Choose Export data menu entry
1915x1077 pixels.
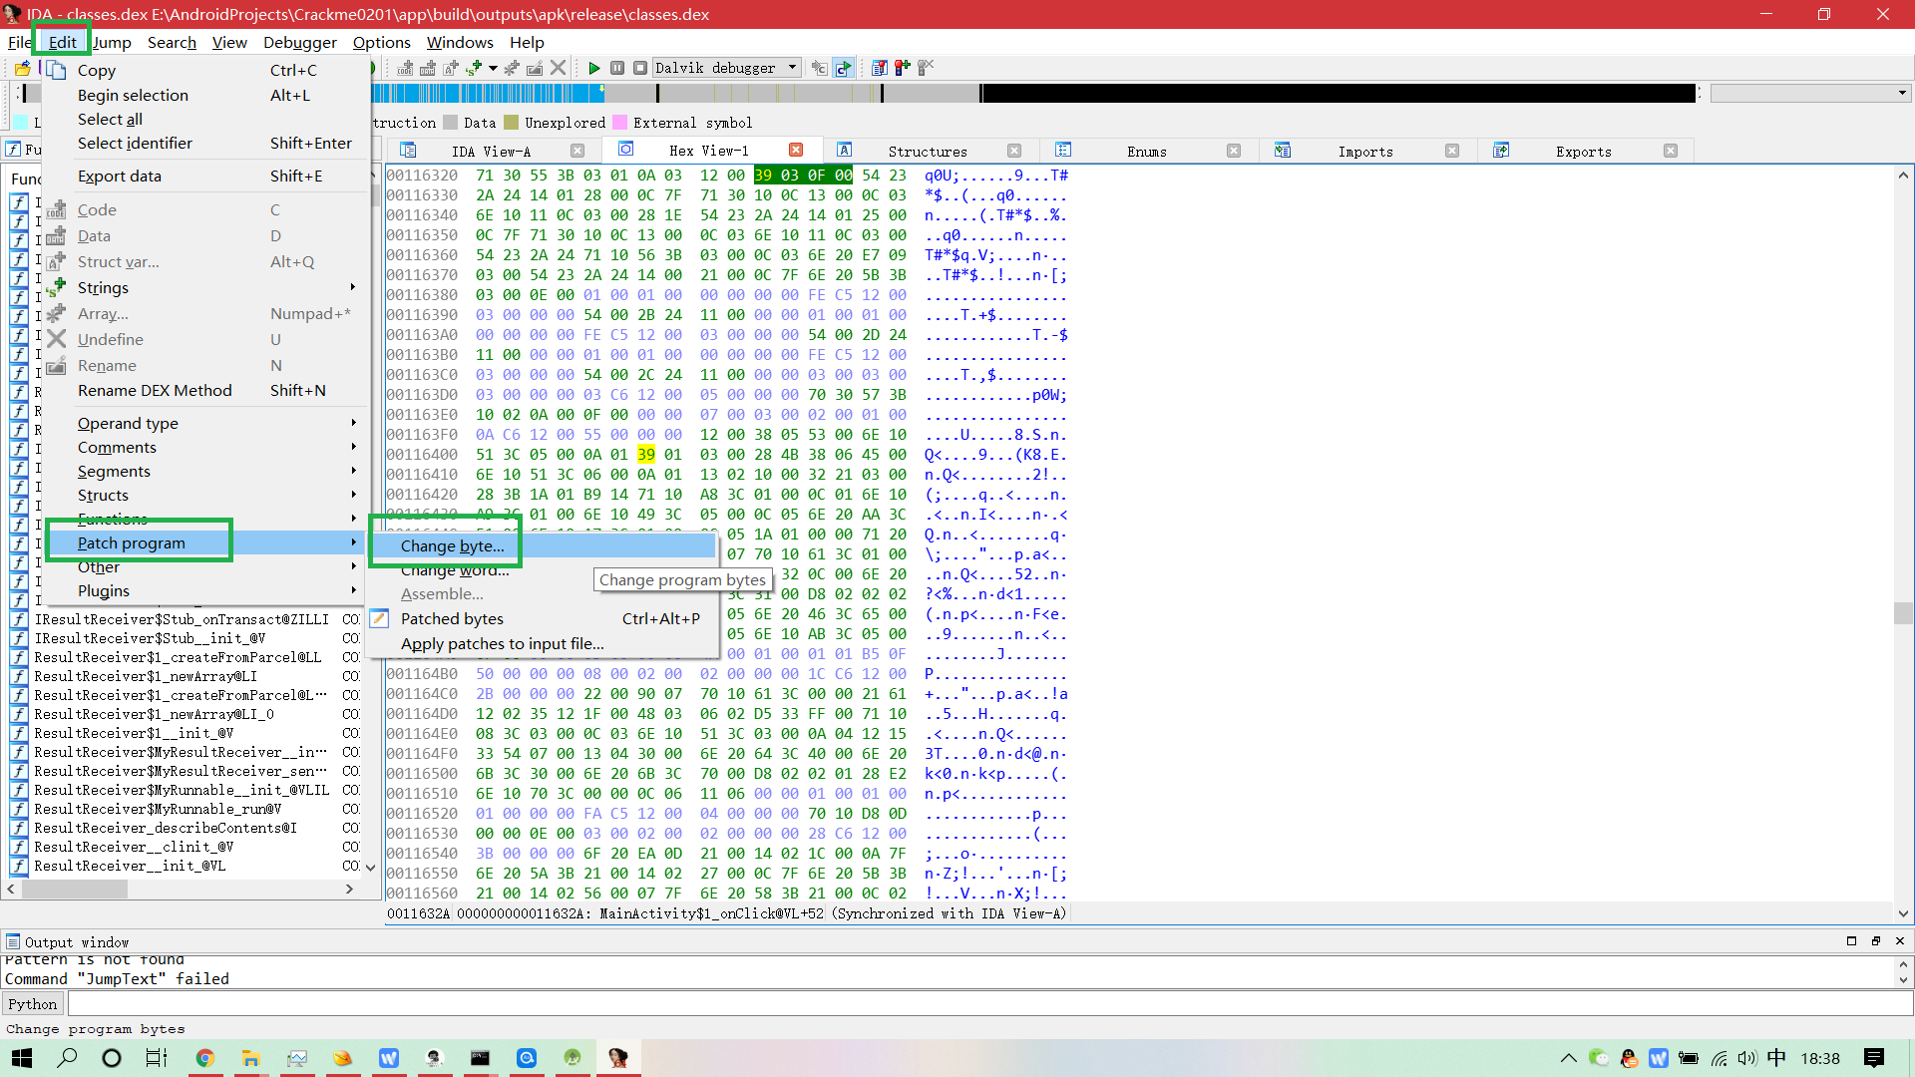pyautogui.click(x=203, y=176)
